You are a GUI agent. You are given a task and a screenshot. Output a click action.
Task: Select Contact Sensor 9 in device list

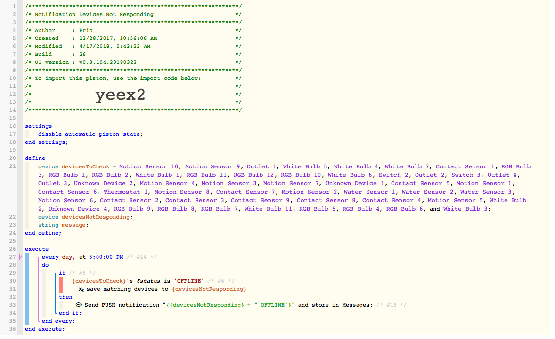pyautogui.click(x=260, y=201)
